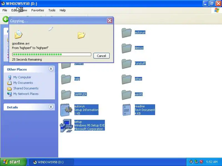222x166 pixels.
Task: Open the View menu
Action: click(24, 10)
